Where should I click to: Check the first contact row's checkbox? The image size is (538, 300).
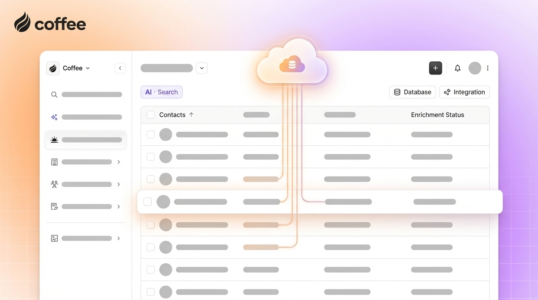coord(151,134)
